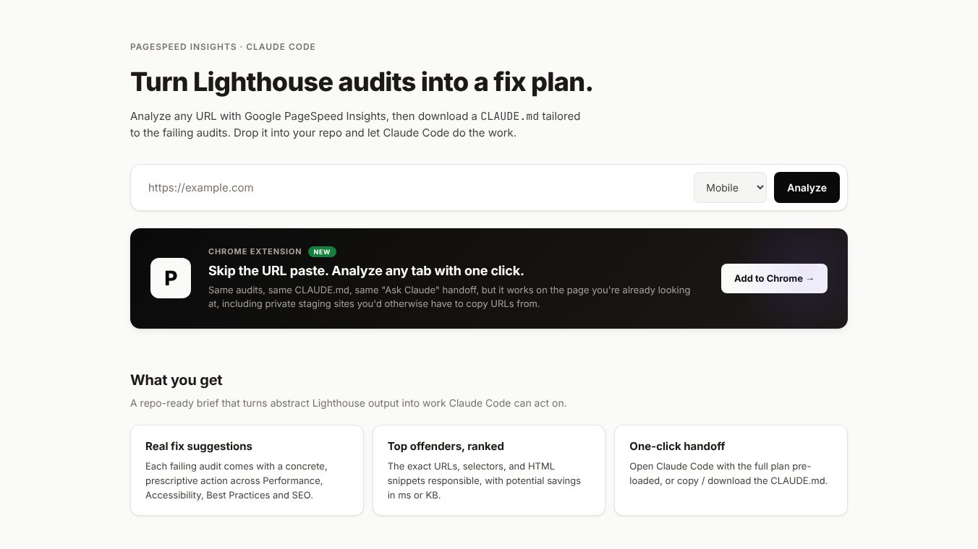Click the Real fix suggestions card
Image resolution: width=978 pixels, height=549 pixels.
click(247, 470)
